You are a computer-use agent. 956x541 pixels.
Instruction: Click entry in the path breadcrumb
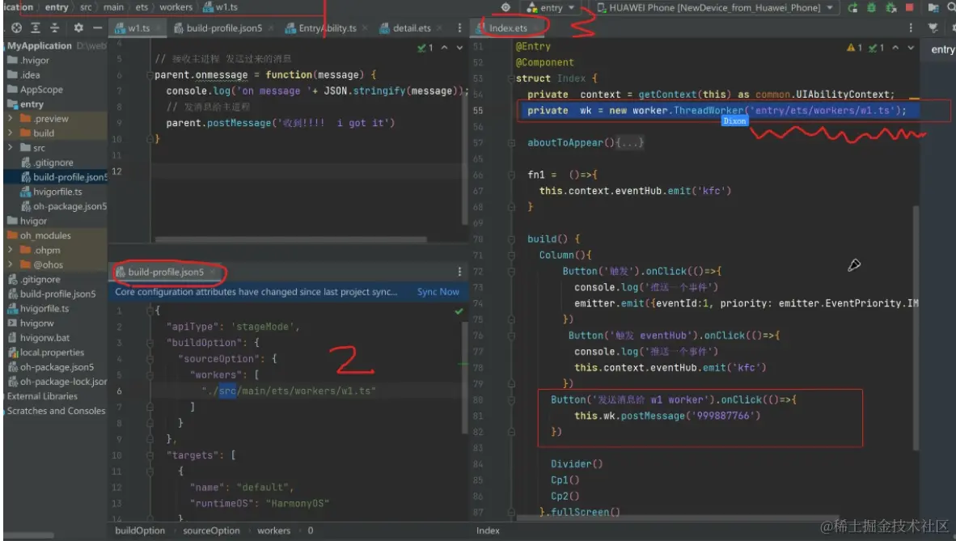(x=57, y=7)
